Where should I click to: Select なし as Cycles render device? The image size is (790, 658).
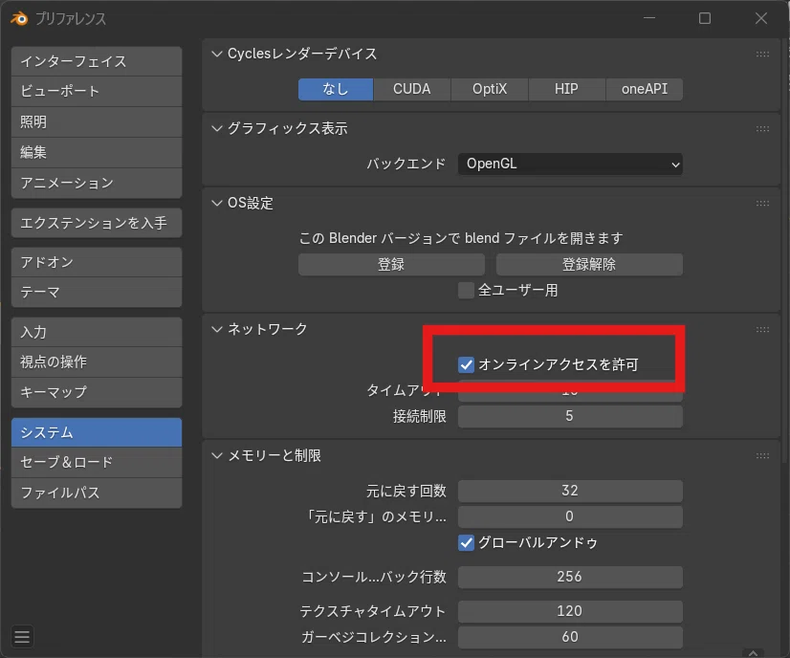pos(336,89)
